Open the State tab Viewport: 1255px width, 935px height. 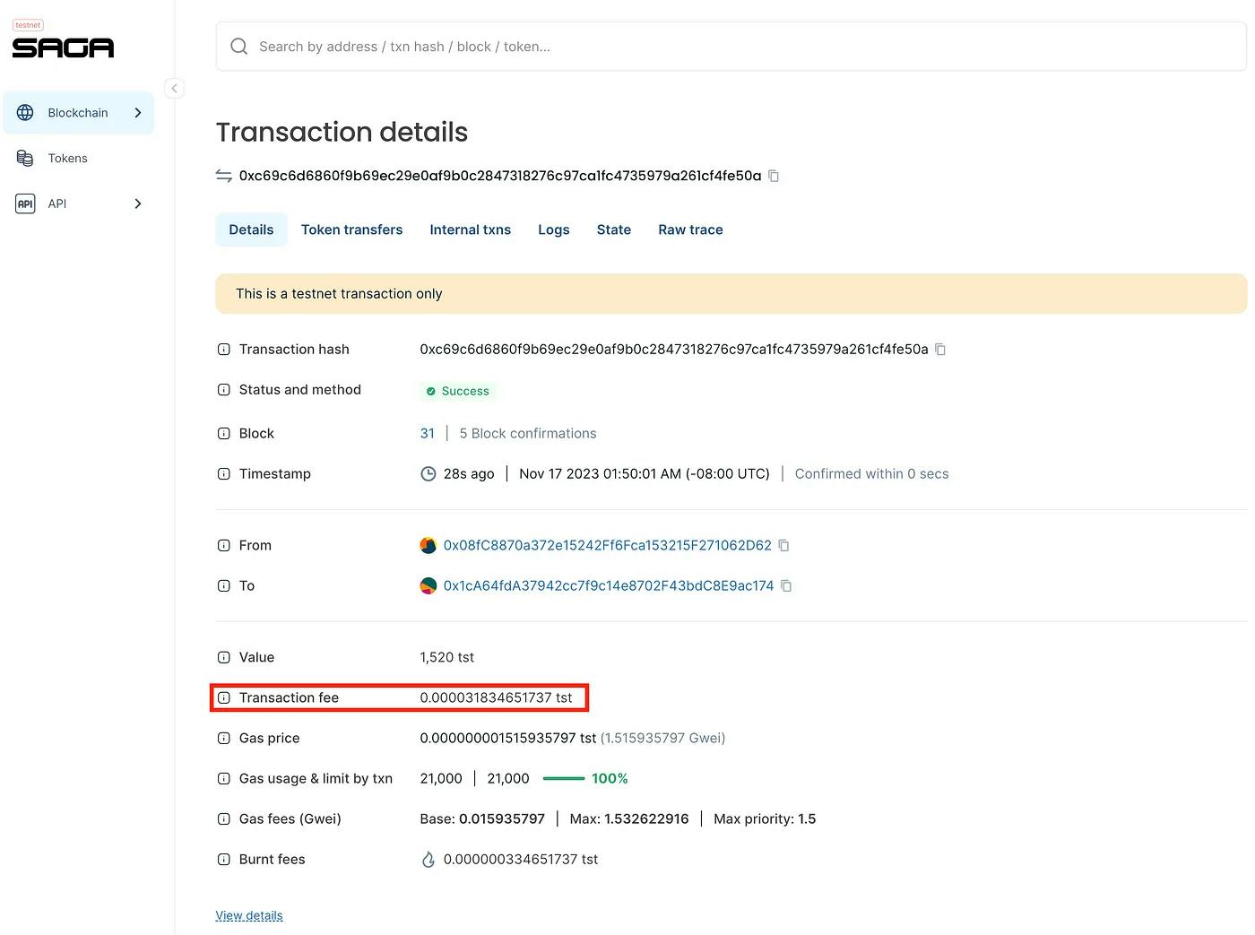614,229
